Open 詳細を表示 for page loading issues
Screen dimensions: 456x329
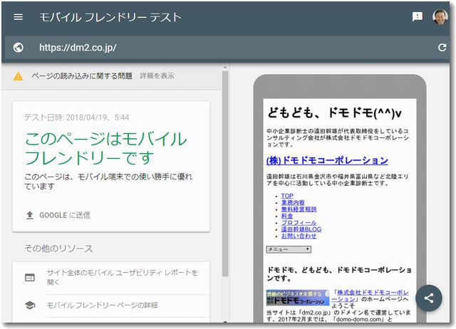click(157, 76)
